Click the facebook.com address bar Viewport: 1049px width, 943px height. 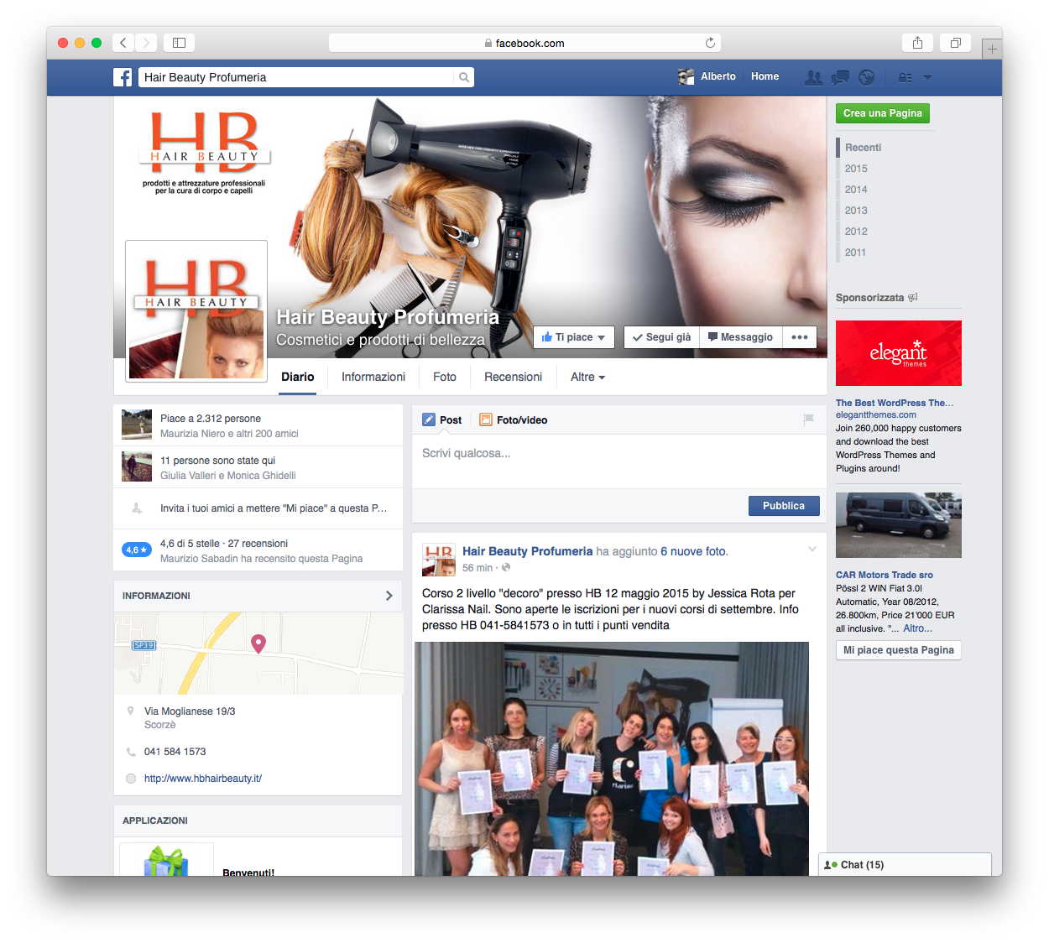click(524, 43)
